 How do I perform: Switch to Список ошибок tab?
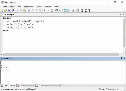coord(26,85)
